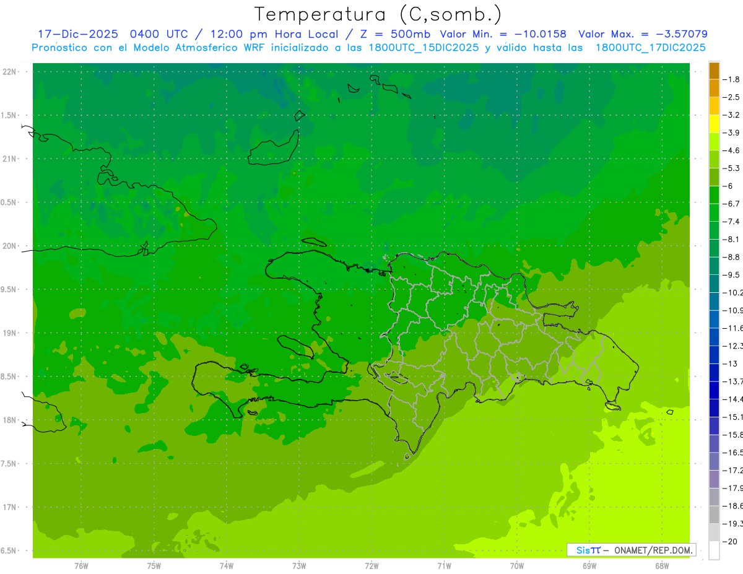Screen dimensions: 743x574
Task: Click the dark orange top colorbar swatch
Action: pyautogui.click(x=714, y=71)
